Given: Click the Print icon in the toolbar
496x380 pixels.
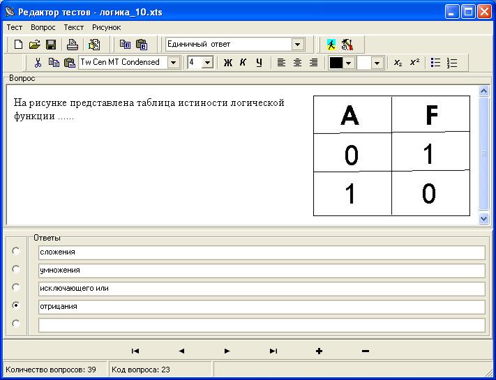Looking at the screenshot, I should [x=73, y=45].
